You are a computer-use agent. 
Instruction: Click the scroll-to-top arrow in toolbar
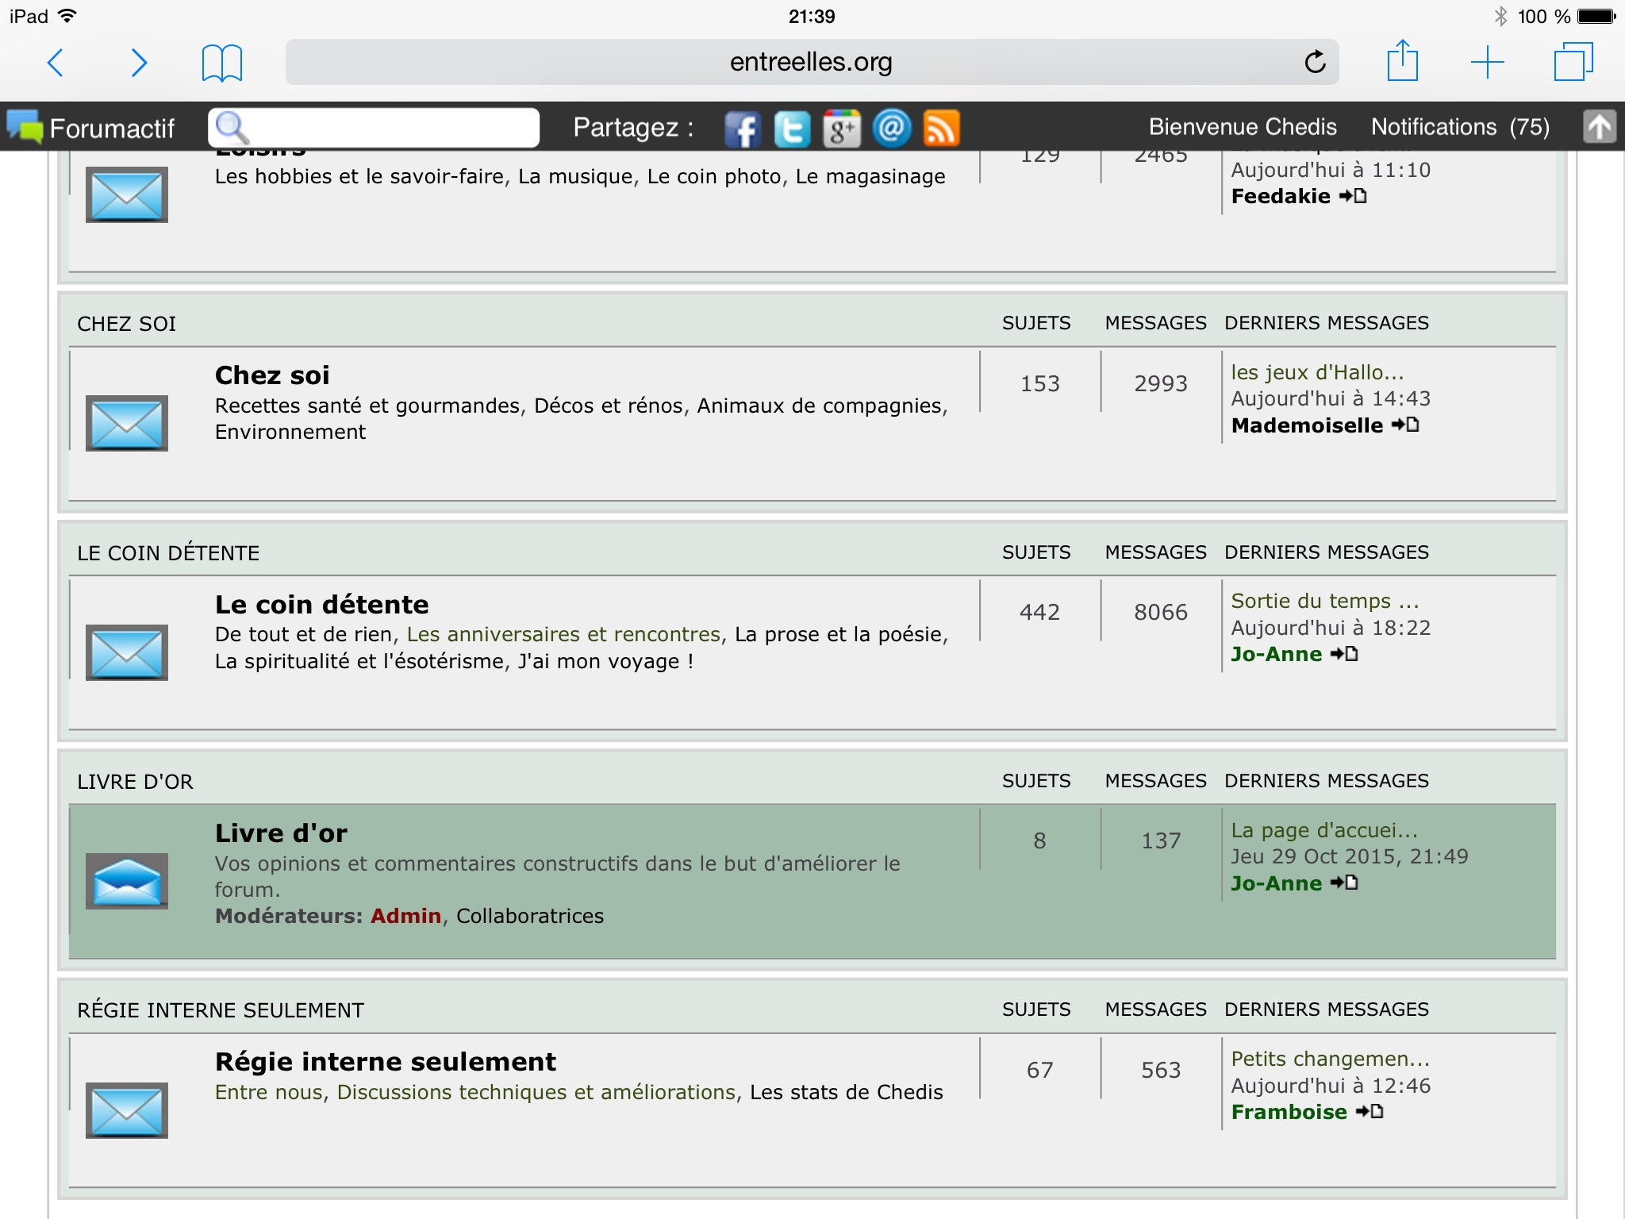coord(1599,127)
